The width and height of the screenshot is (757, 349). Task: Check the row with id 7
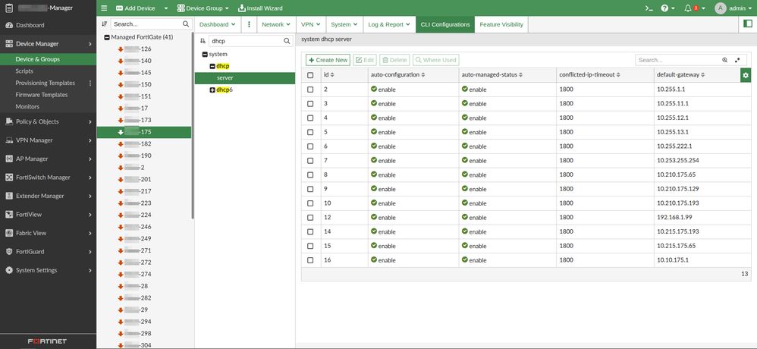click(x=310, y=160)
